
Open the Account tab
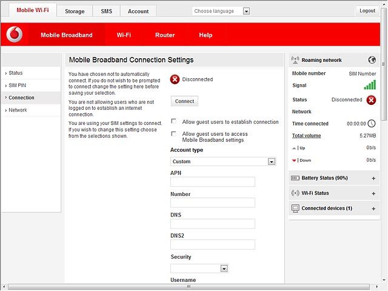click(138, 12)
